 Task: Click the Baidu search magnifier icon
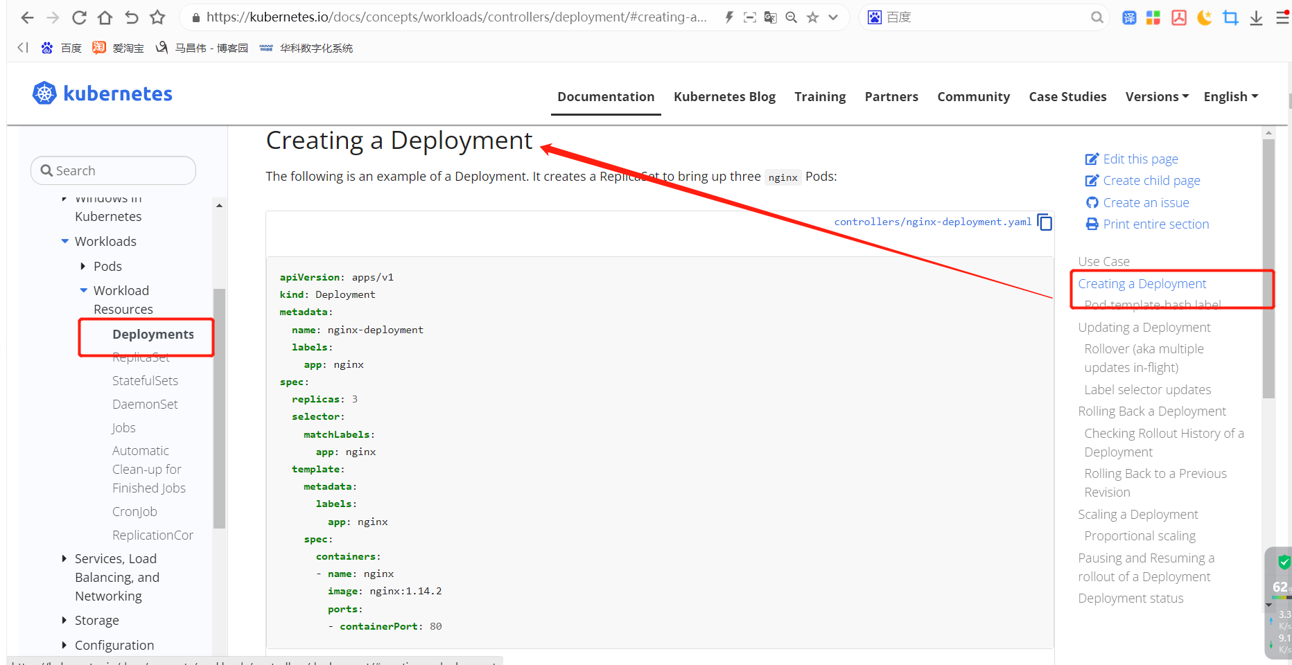pos(1097,17)
